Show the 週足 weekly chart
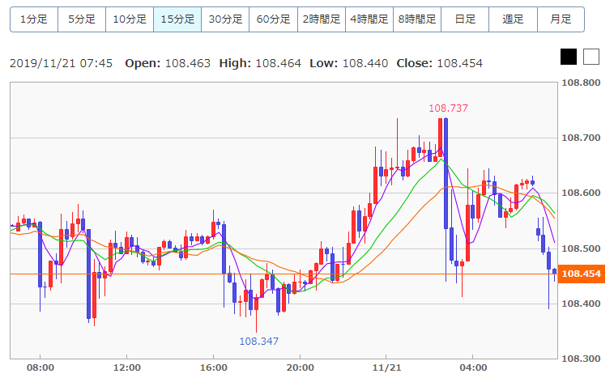 (x=513, y=19)
